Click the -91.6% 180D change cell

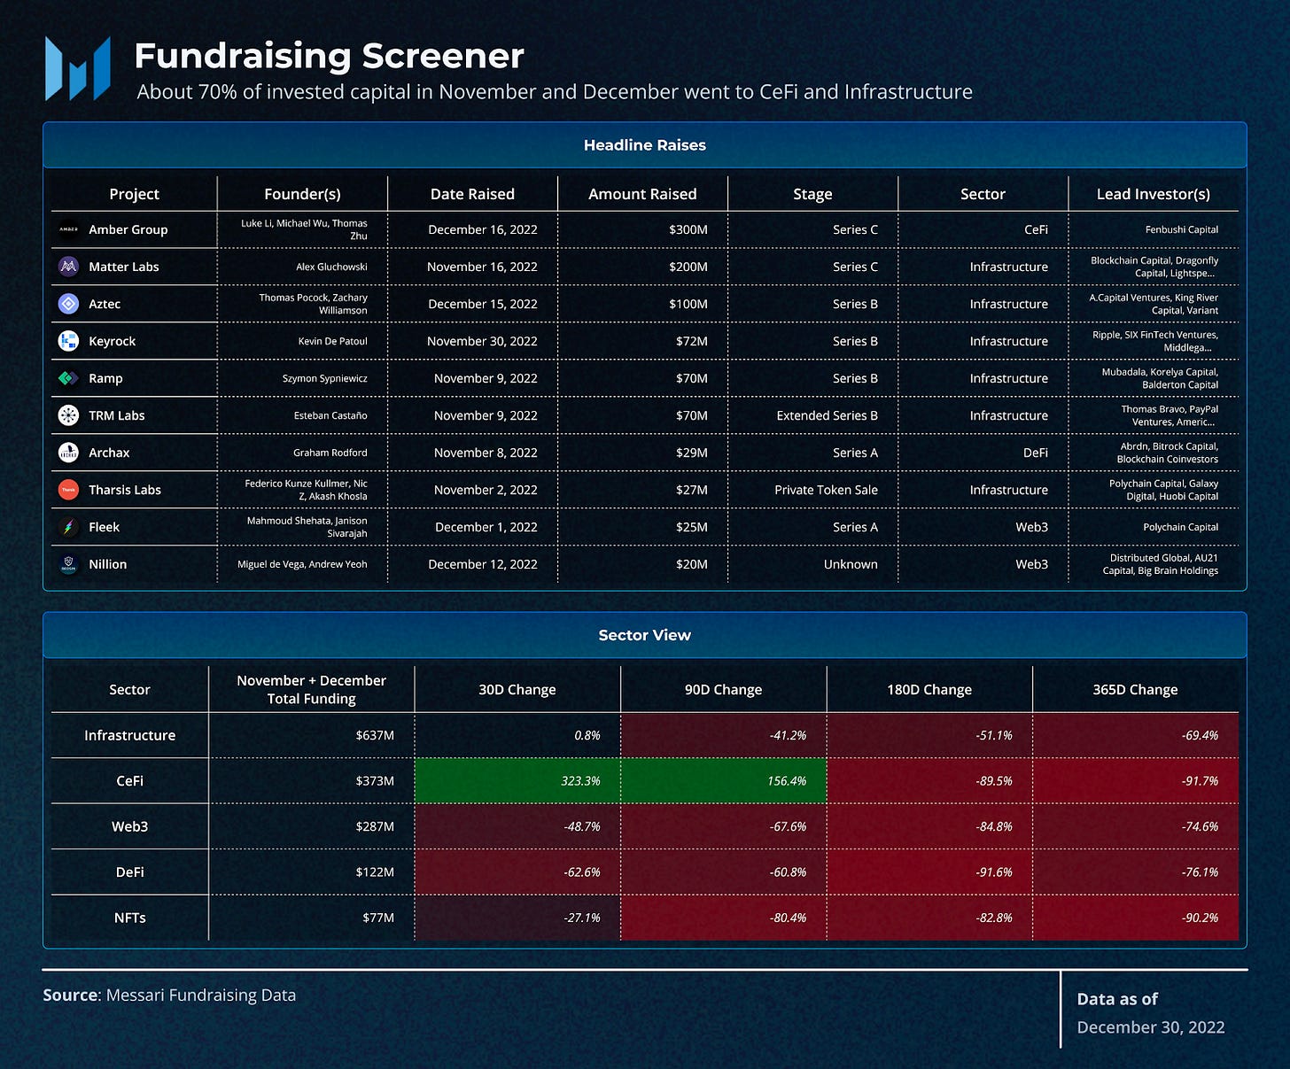click(929, 872)
